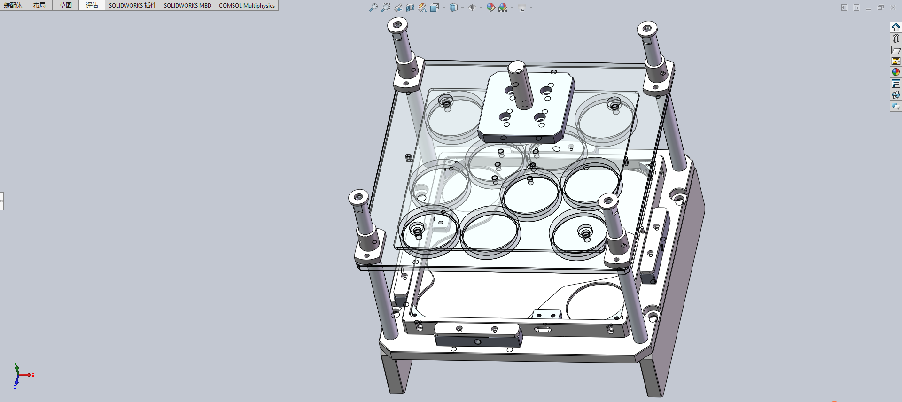The height and width of the screenshot is (402, 902).
Task: Open the Dynamic Annotation Views icon
Action: [422, 8]
